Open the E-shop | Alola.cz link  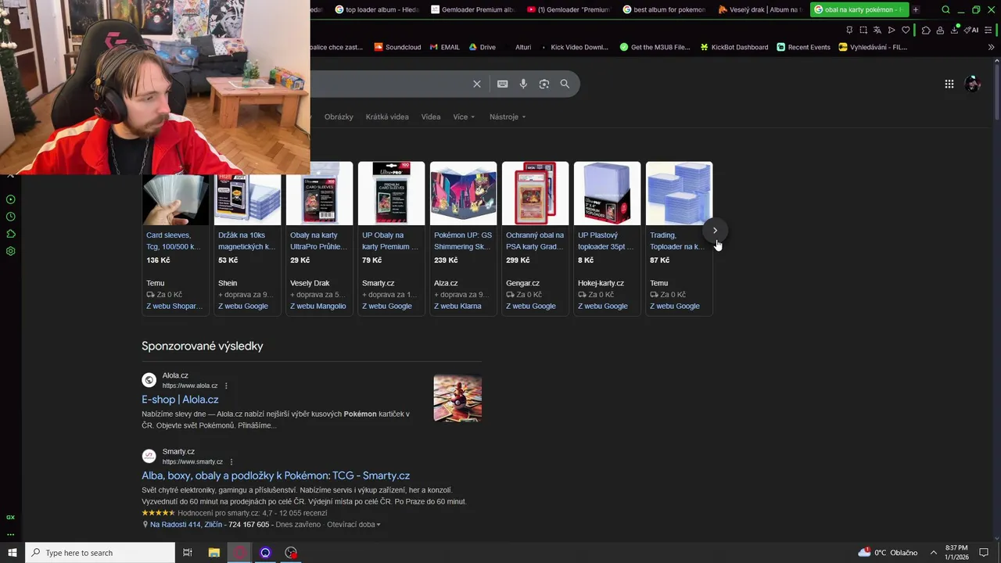[x=180, y=400]
